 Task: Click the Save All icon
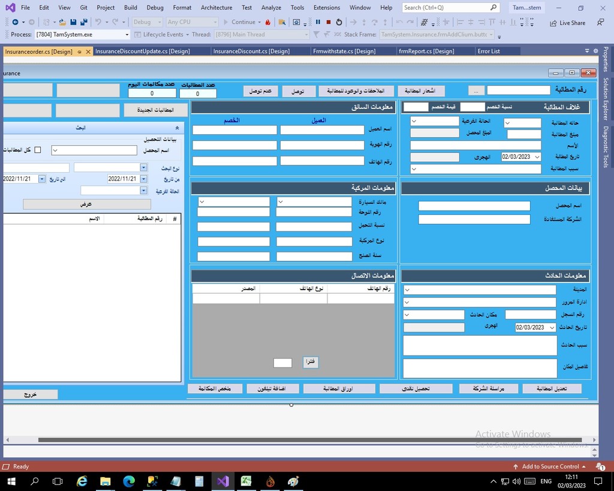[84, 22]
